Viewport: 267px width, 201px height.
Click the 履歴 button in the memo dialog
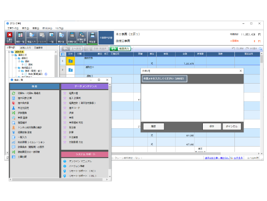pos(153,127)
